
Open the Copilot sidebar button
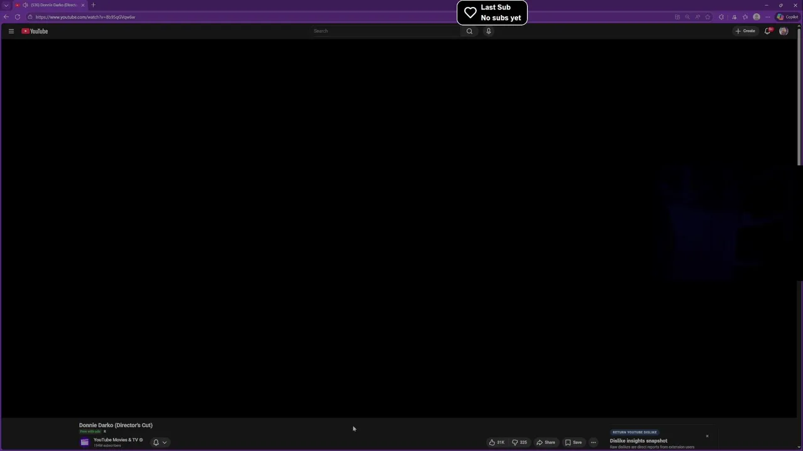coord(788,17)
